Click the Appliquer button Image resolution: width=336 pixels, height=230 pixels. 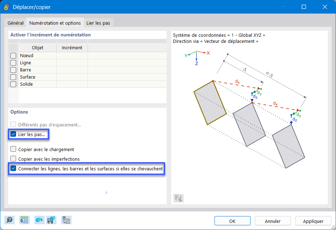click(313, 221)
